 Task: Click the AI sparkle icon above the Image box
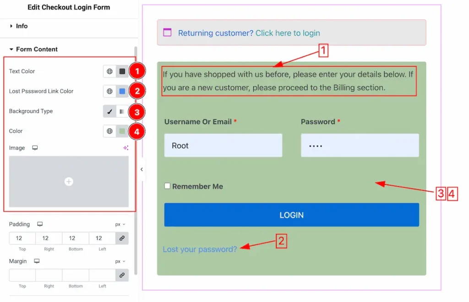[126, 148]
